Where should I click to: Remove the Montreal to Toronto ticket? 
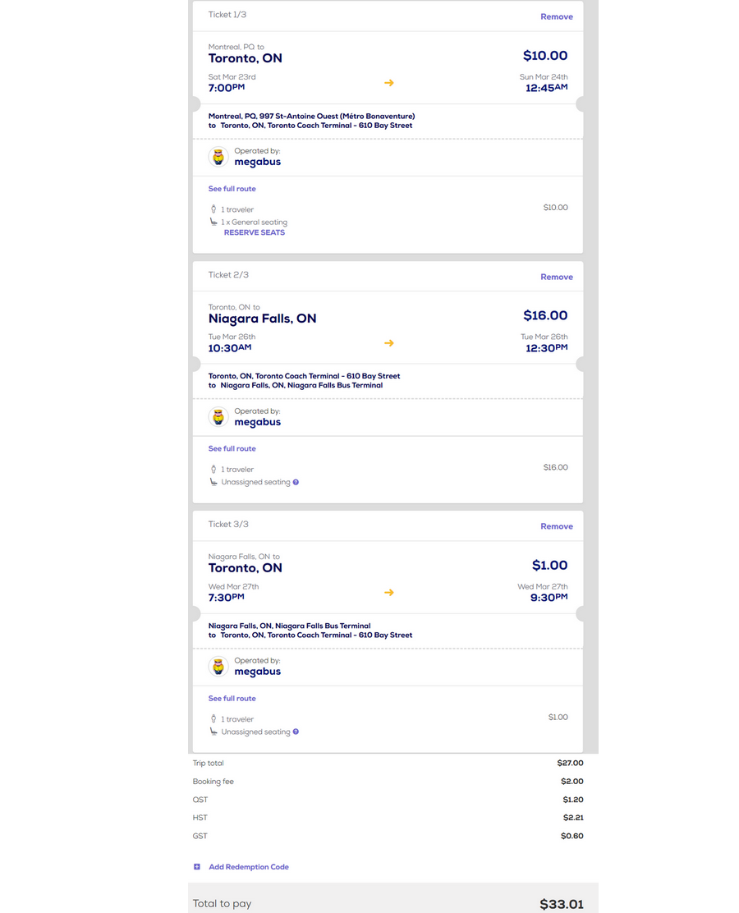coord(557,17)
